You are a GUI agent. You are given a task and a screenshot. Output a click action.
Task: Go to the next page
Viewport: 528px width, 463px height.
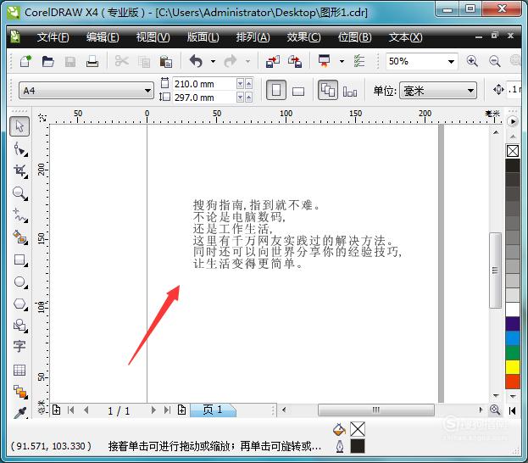click(x=153, y=410)
